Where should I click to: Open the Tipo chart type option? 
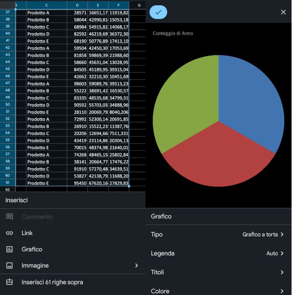coord(218,235)
